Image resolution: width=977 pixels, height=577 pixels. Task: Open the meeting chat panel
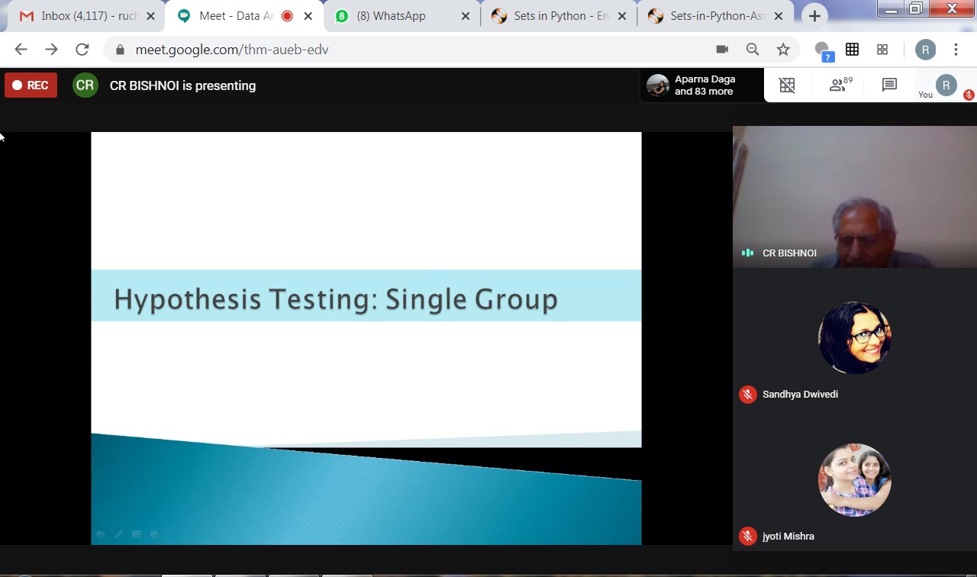[889, 85]
